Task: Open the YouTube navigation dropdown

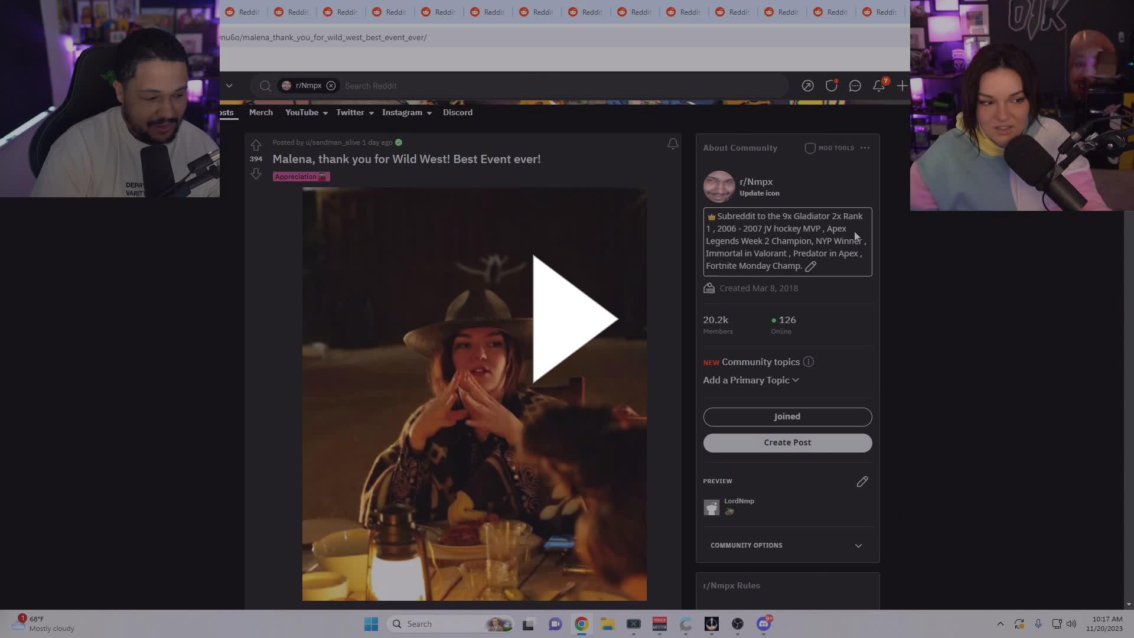Action: click(x=305, y=112)
